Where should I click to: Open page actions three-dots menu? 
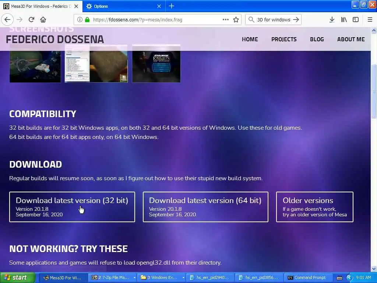click(x=226, y=20)
